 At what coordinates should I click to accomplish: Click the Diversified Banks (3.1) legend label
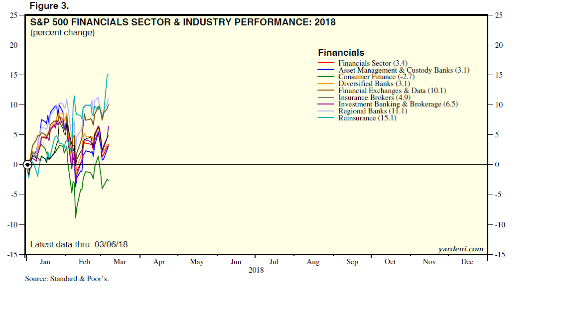373,84
